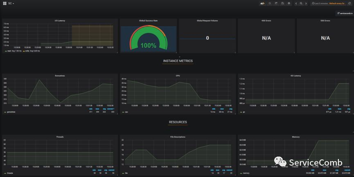Star this dashboard as favorite
Image resolution: width=354 pixels, height=177 pixels.
pos(270,3)
